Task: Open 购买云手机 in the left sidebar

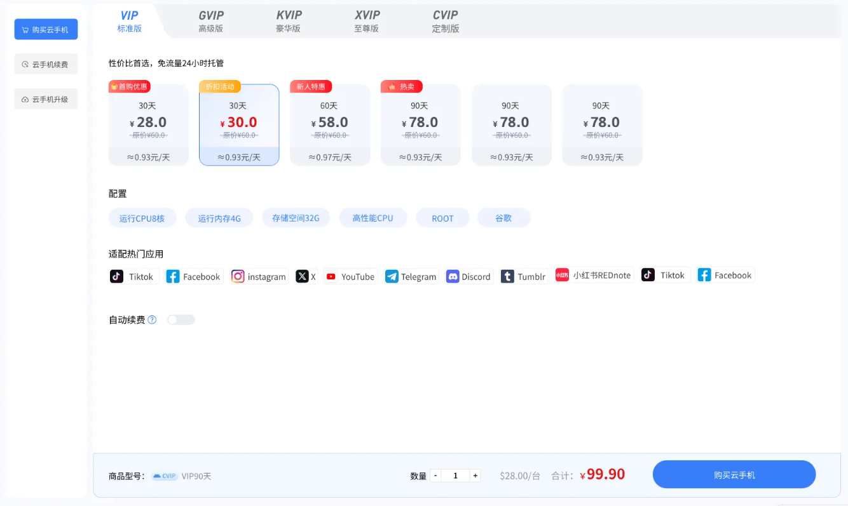Action: point(46,30)
